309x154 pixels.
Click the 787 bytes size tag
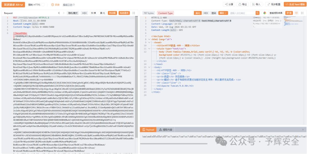[x=148, y=13]
